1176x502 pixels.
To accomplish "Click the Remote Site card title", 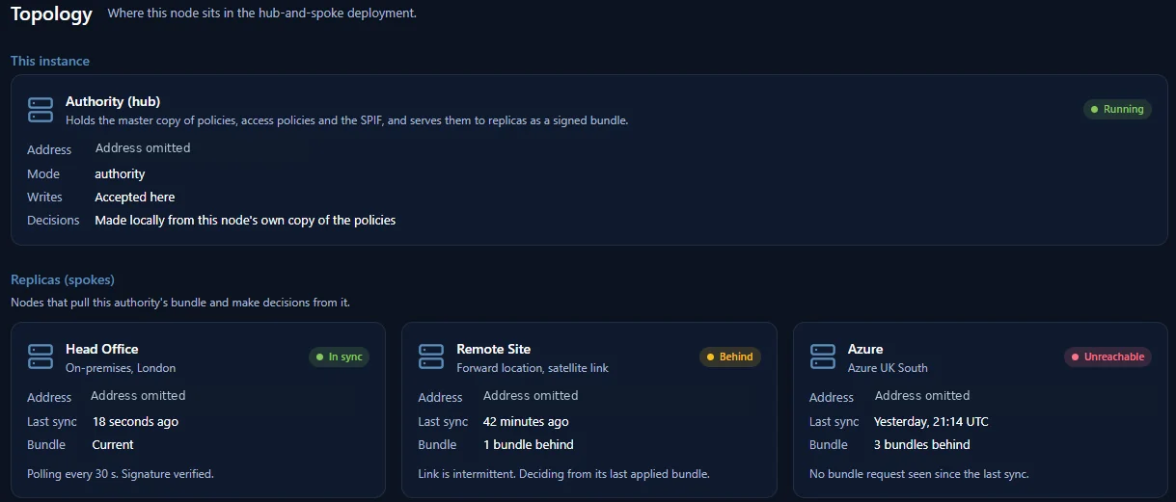I will [x=494, y=349].
